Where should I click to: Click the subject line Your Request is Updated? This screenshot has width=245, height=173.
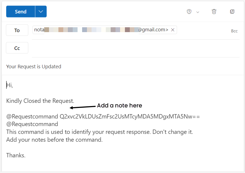tap(34, 66)
